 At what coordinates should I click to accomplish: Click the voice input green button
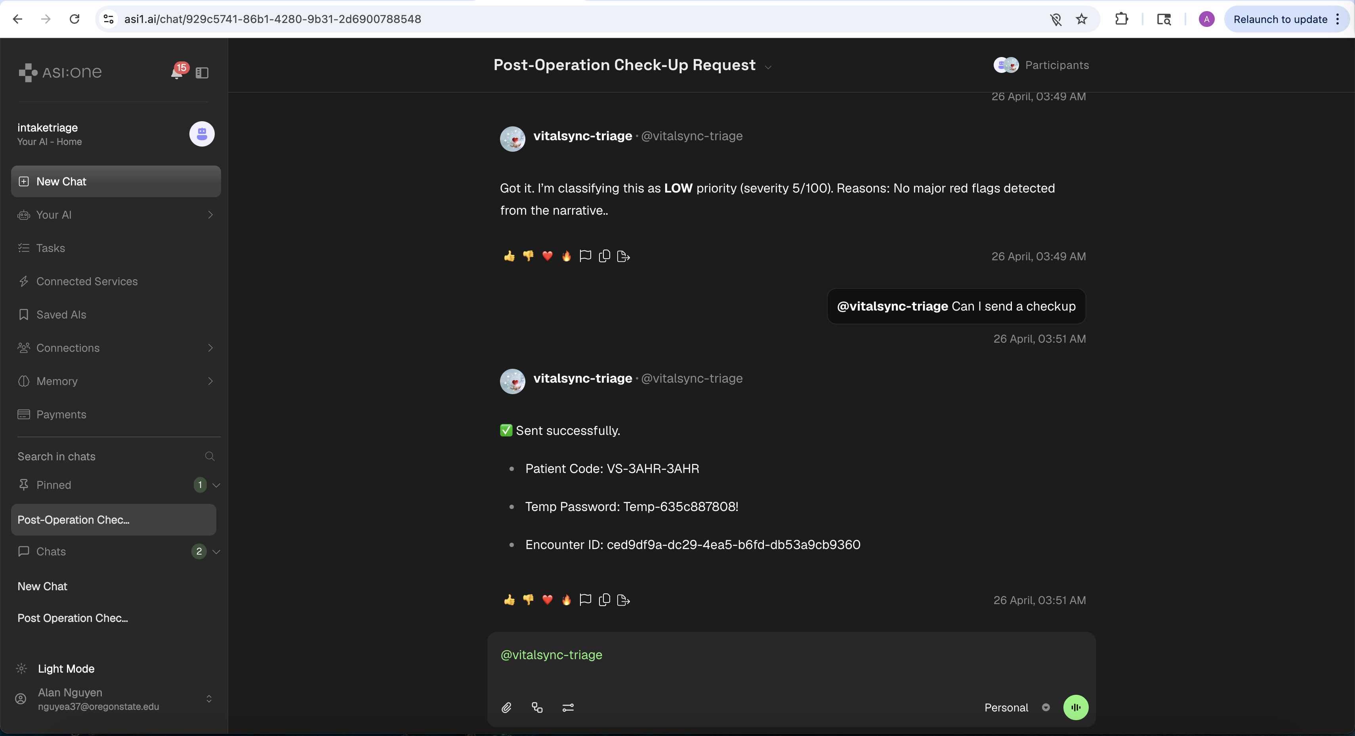[x=1075, y=707]
